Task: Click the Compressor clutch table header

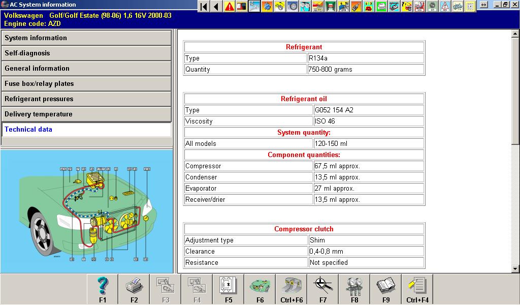Action: [304, 229]
